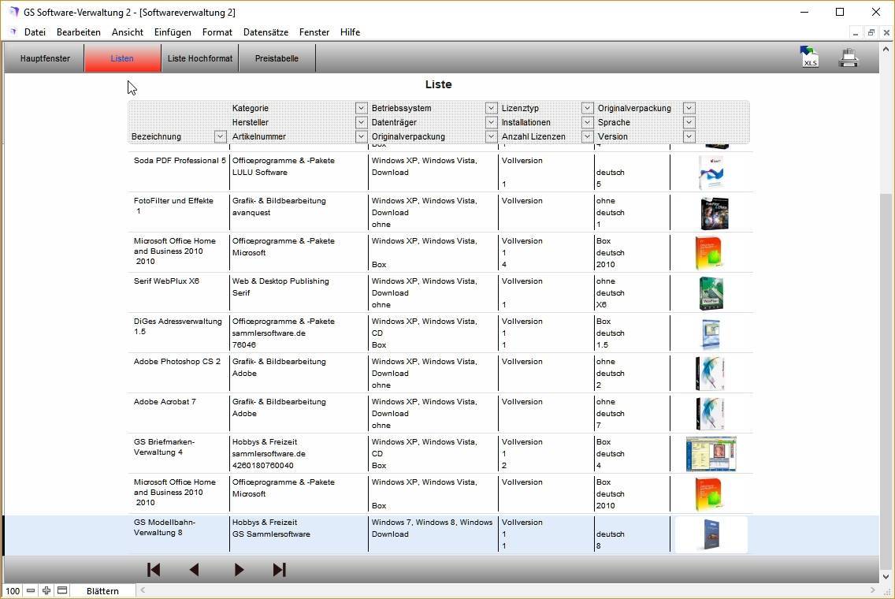
Task: Export the list via the XLS icon
Action: (x=809, y=58)
